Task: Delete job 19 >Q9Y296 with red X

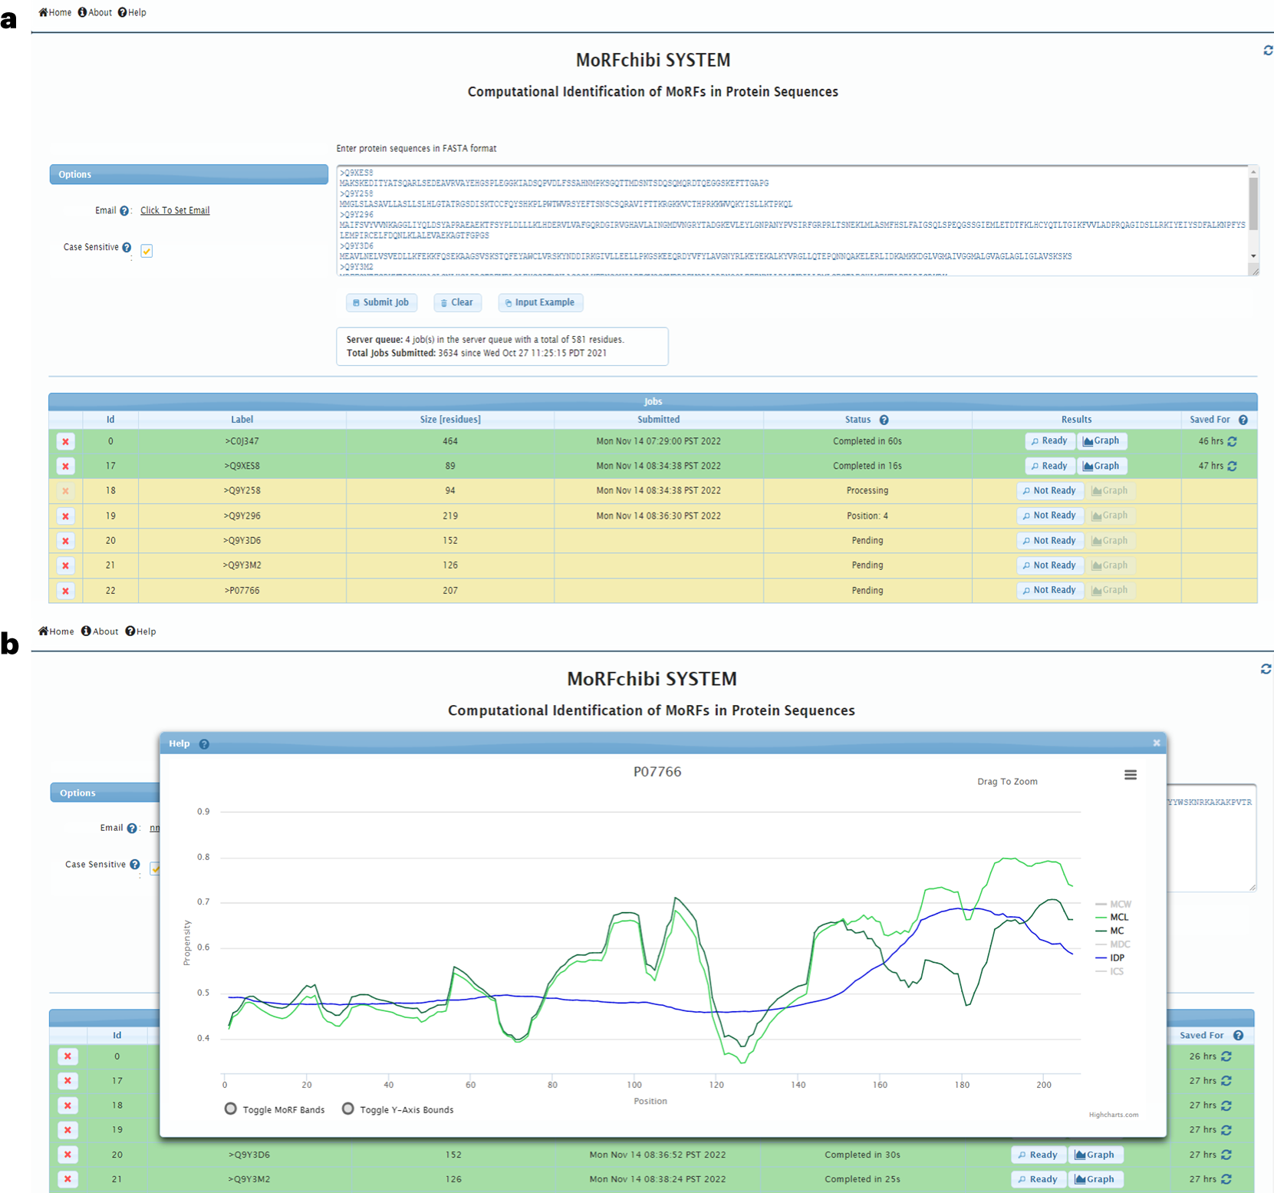Action: [x=65, y=516]
